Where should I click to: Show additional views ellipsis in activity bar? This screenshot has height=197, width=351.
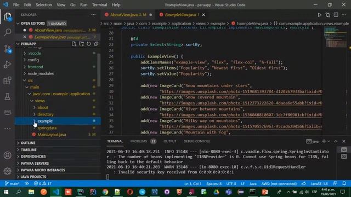tap(7, 129)
